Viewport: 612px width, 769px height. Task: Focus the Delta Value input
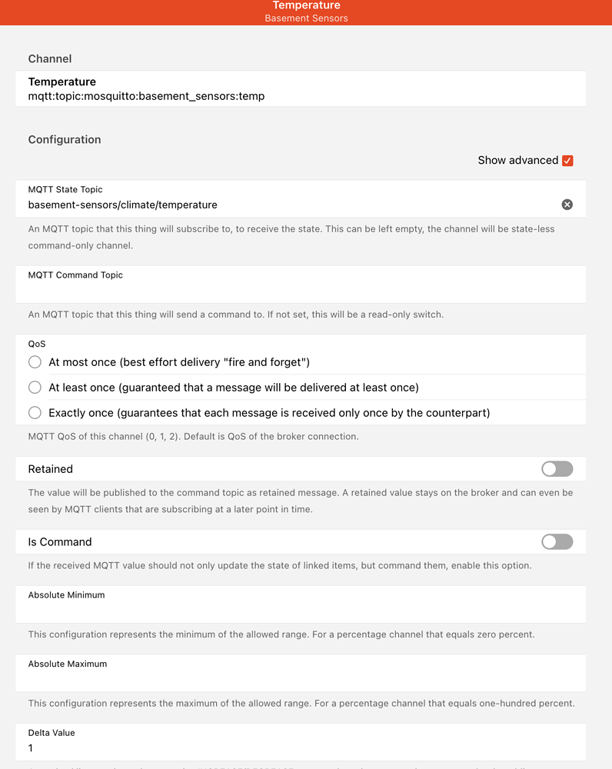(300, 748)
